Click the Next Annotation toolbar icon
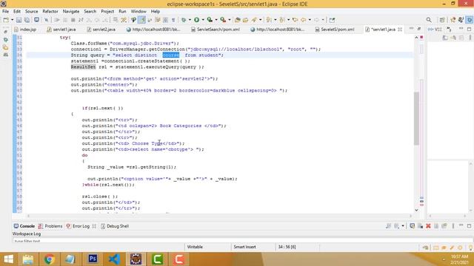Image resolution: width=474 pixels, height=266 pixels. point(268,20)
